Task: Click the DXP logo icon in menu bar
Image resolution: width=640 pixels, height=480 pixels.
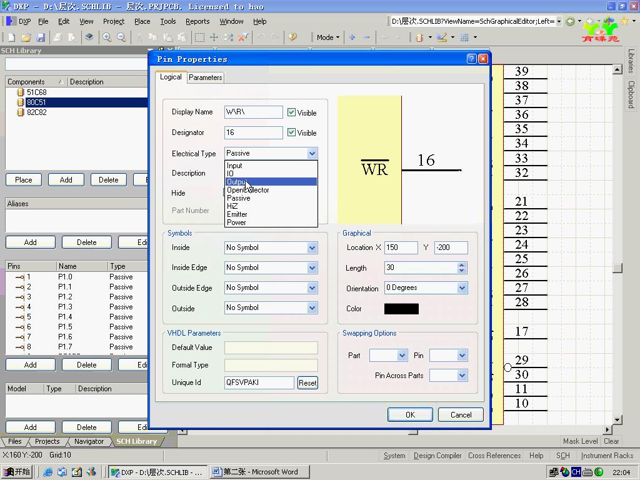Action: [11, 21]
